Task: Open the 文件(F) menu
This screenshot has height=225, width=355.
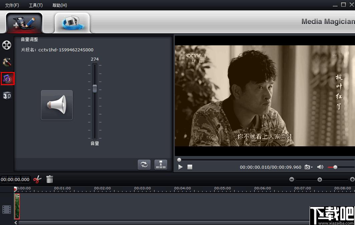Action: coord(12,5)
